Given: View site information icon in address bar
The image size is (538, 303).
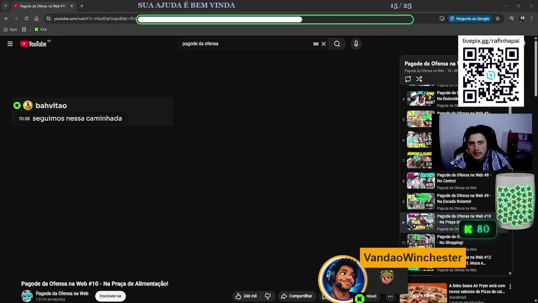Looking at the screenshot, I should point(48,19).
